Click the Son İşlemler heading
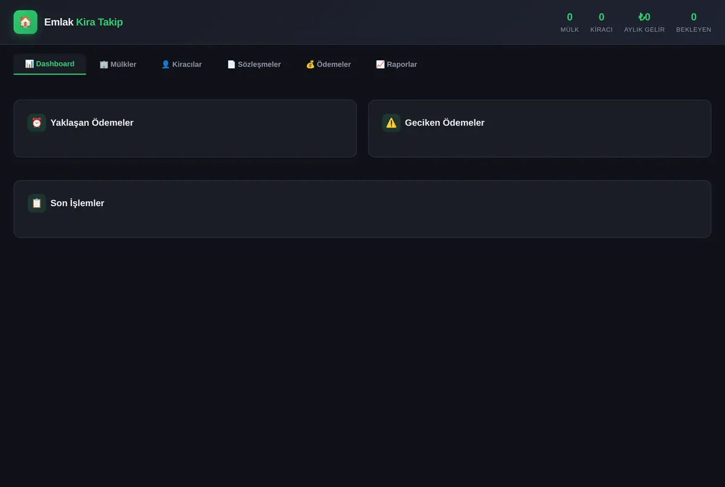Image resolution: width=725 pixels, height=487 pixels. (77, 203)
